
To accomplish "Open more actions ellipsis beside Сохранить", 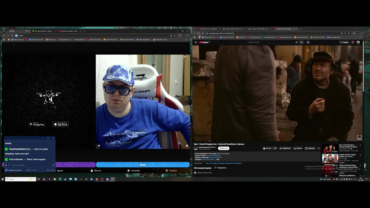I will click(x=319, y=148).
